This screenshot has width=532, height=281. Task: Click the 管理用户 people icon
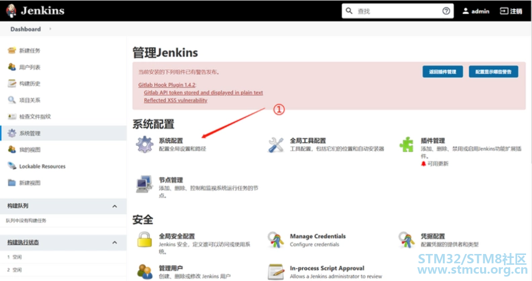click(x=145, y=272)
